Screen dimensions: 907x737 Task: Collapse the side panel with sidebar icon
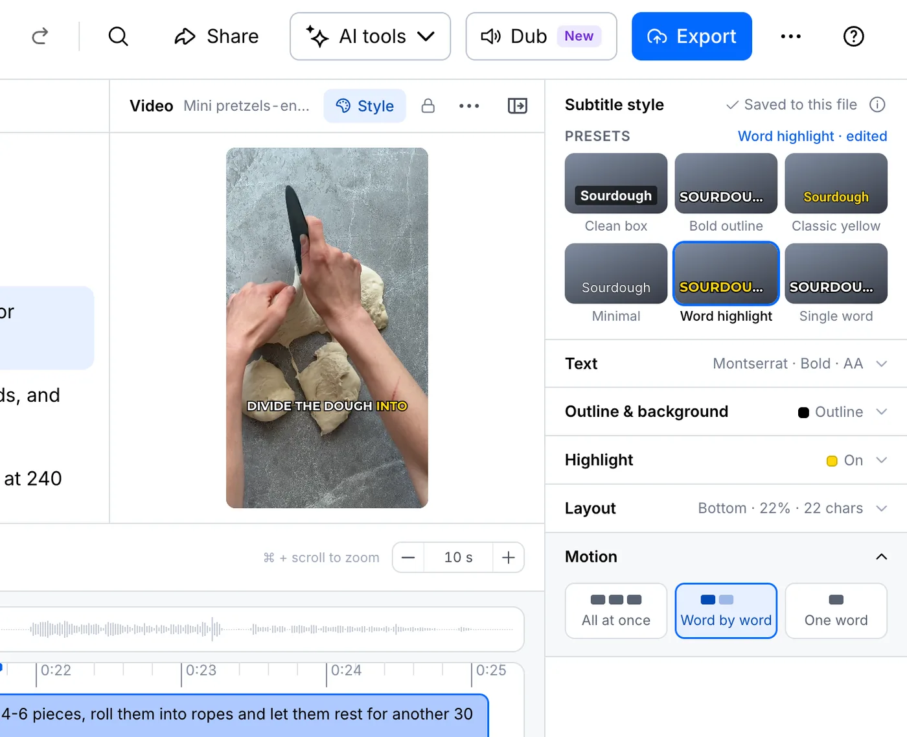[517, 106]
